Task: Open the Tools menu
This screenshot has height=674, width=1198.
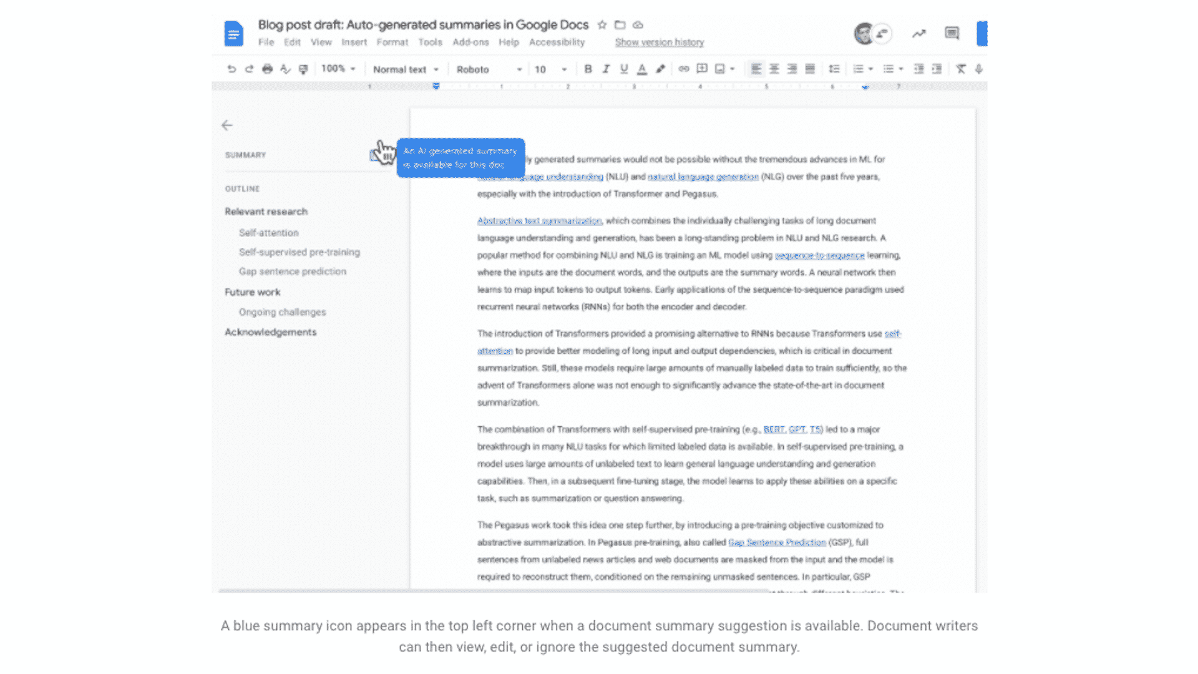Action: (x=430, y=42)
